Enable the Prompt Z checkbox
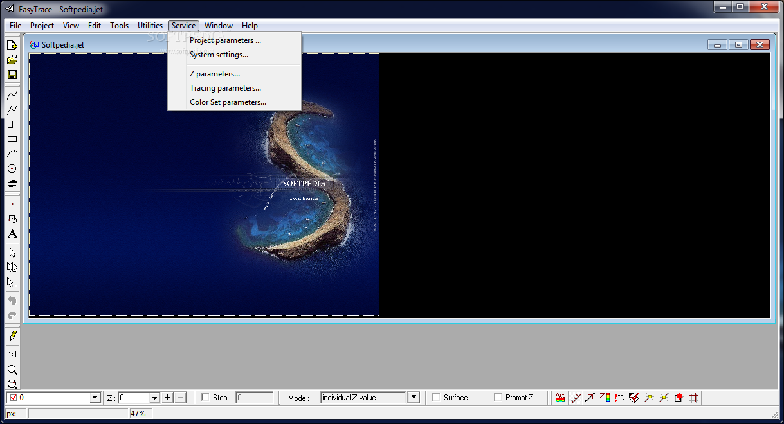 tap(498, 398)
